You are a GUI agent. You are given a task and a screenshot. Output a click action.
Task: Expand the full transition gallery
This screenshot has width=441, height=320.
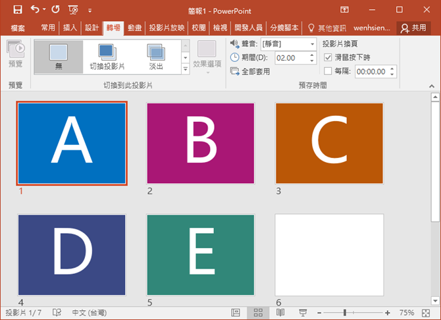[x=186, y=68]
